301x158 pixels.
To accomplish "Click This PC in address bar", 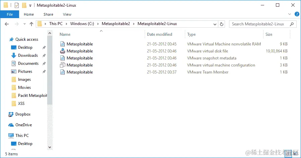I will [x=56, y=24].
